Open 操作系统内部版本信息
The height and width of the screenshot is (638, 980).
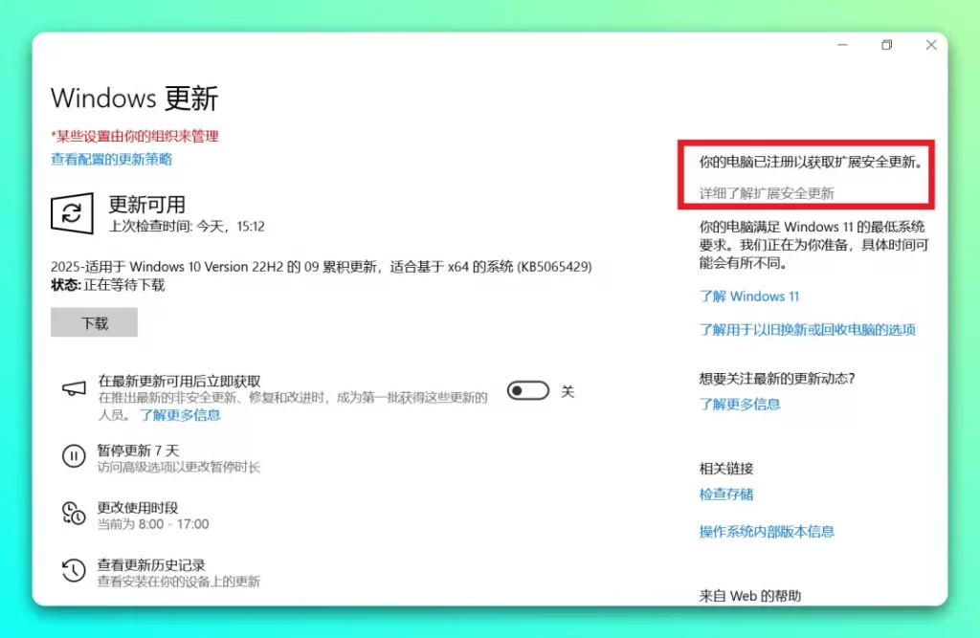click(766, 532)
